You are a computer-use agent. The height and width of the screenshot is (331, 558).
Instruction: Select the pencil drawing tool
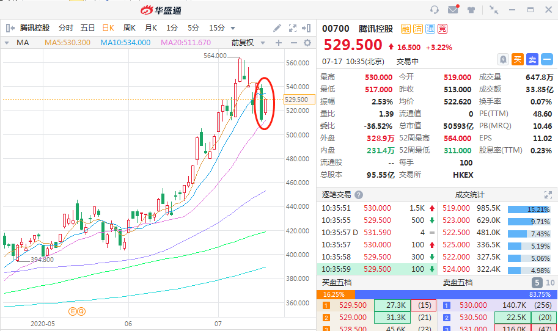tap(277, 27)
